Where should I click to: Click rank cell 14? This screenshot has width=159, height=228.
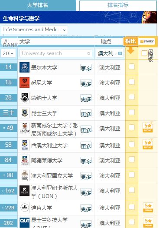(9, 67)
